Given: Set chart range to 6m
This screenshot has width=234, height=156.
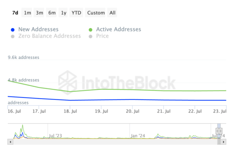Looking at the screenshot, I should tap(52, 13).
